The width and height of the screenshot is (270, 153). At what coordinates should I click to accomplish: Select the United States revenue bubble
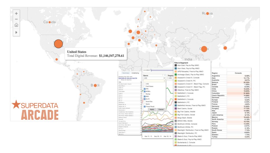click(x=58, y=44)
